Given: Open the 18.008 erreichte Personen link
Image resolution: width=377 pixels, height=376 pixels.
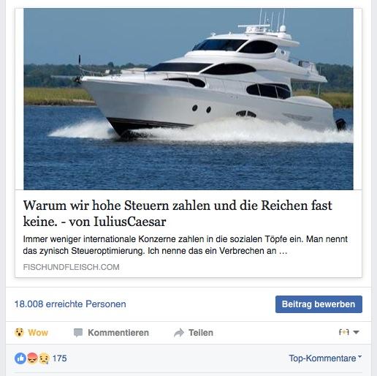Looking at the screenshot, I should click(70, 304).
